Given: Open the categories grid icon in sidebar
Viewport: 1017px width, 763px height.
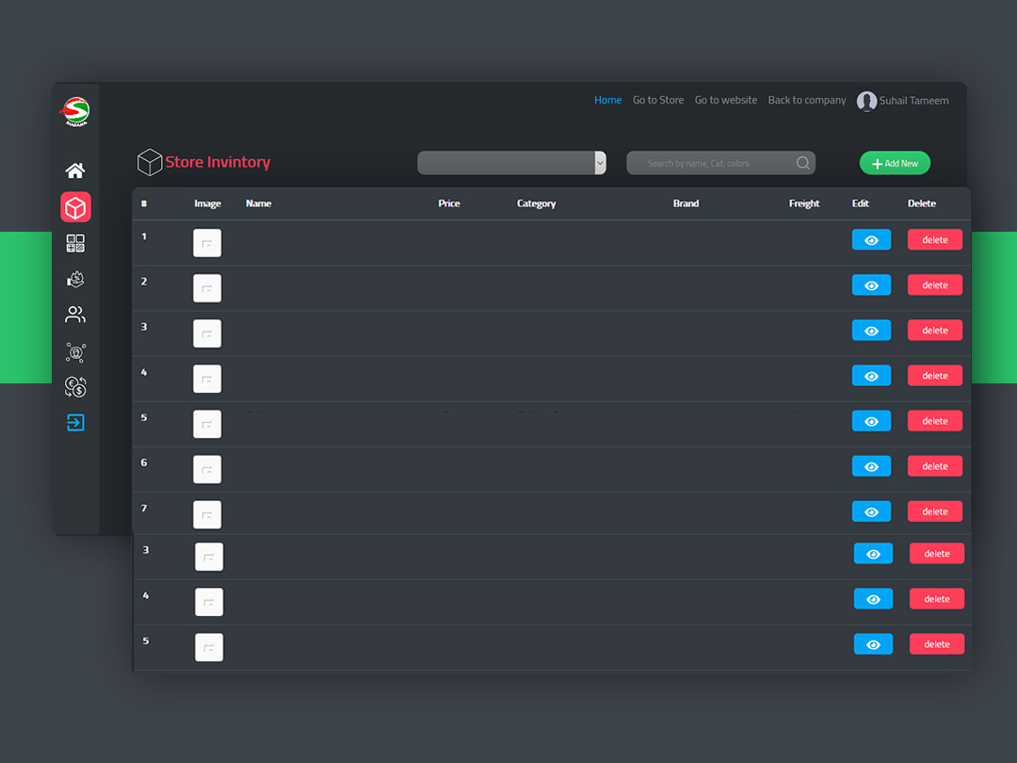Looking at the screenshot, I should pos(75,244).
